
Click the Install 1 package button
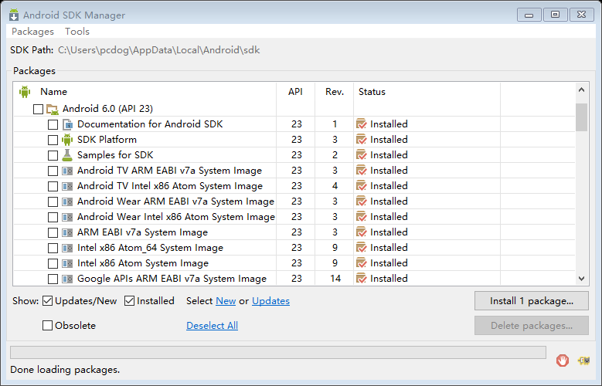click(532, 301)
